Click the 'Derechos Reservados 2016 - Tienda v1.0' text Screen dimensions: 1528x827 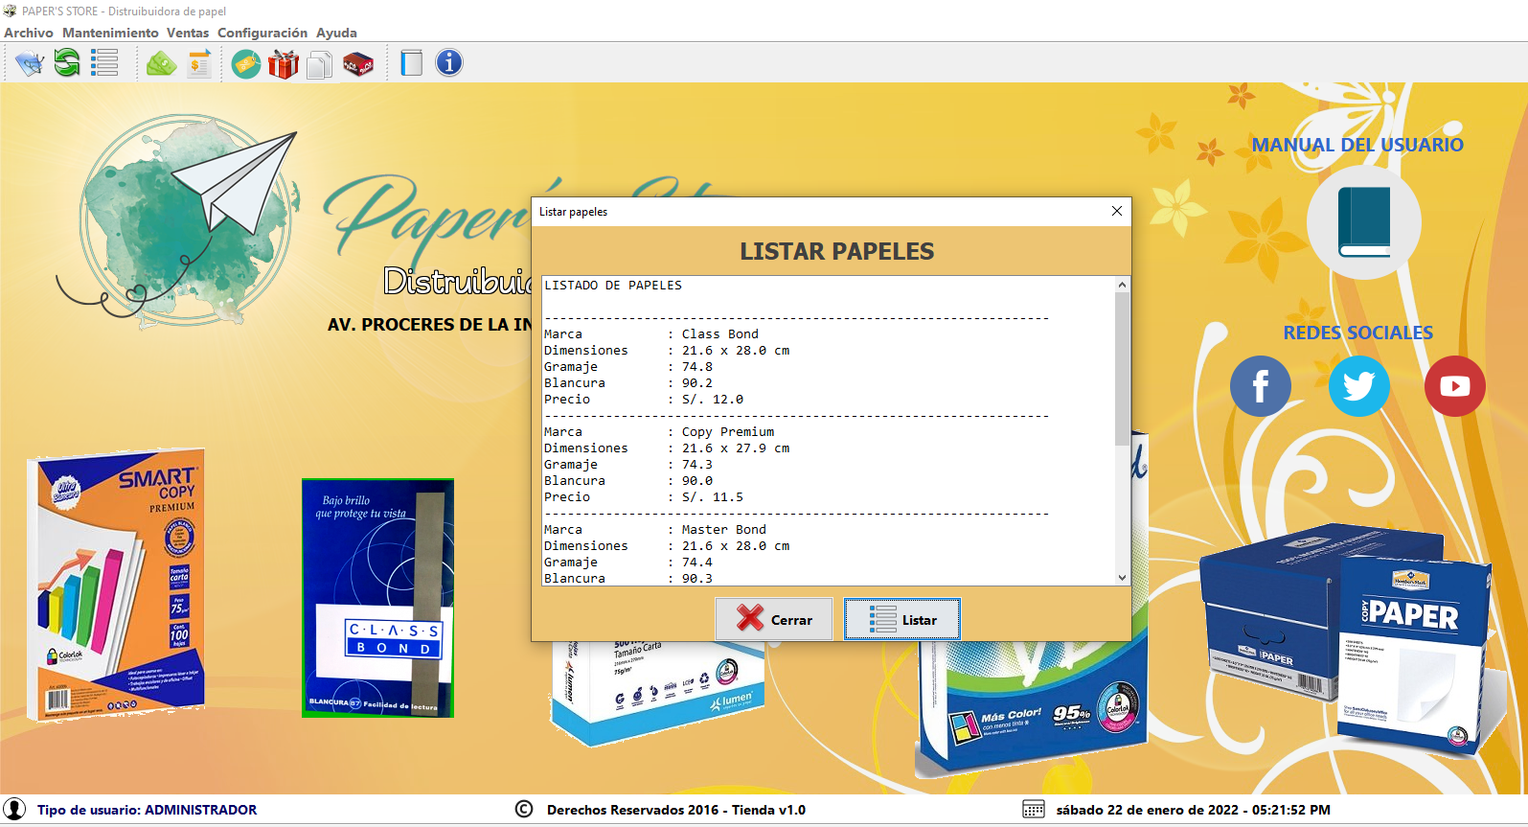pos(676,810)
